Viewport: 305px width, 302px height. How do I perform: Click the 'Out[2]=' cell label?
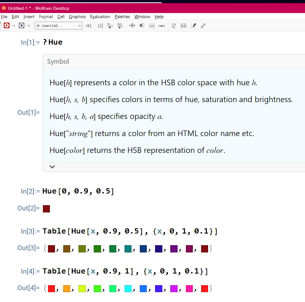tap(29, 208)
